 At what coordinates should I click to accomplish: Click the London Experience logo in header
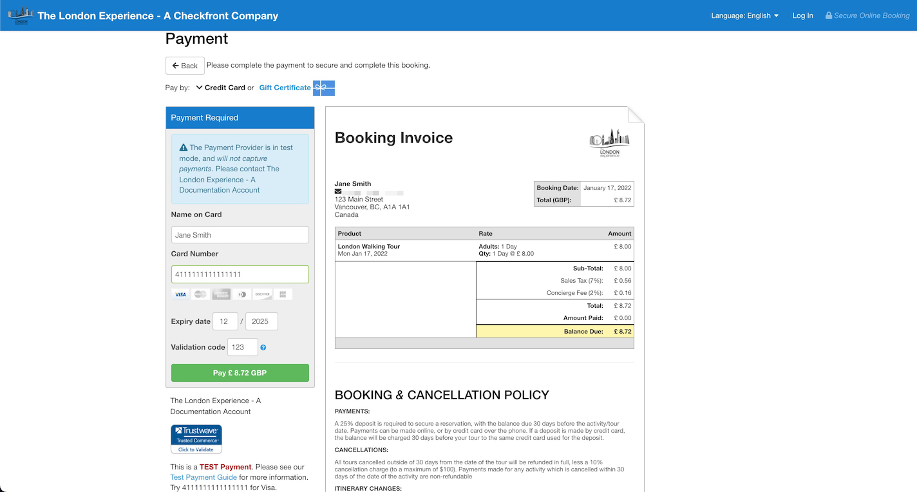(x=21, y=15)
